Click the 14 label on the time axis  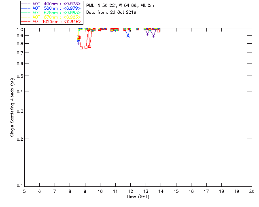[161, 191]
